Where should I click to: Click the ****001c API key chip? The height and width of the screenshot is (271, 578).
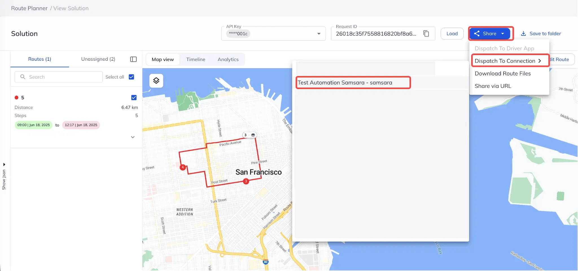[x=238, y=34]
